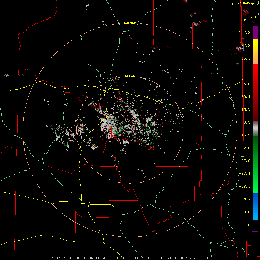260x260 pixels.
Task: Select the 76.7 value on velocity scale
Action: [x=246, y=58]
